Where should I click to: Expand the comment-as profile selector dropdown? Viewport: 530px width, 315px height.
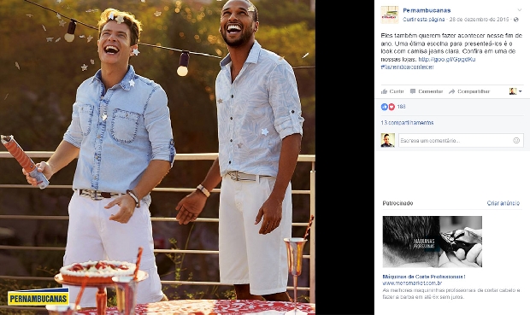click(x=515, y=91)
